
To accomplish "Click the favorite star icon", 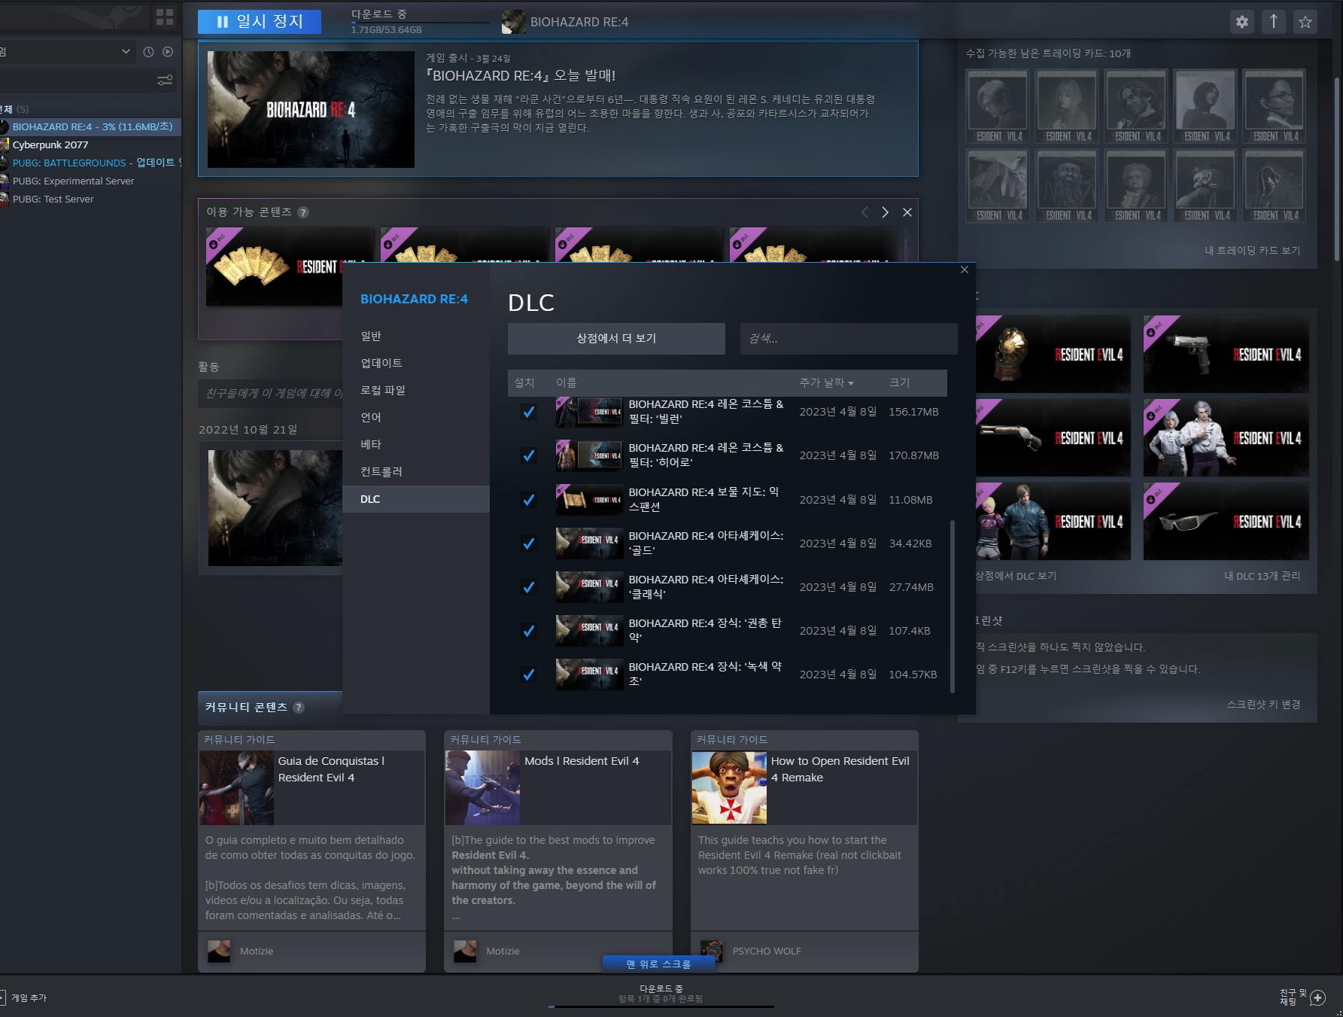I will 1305,22.
